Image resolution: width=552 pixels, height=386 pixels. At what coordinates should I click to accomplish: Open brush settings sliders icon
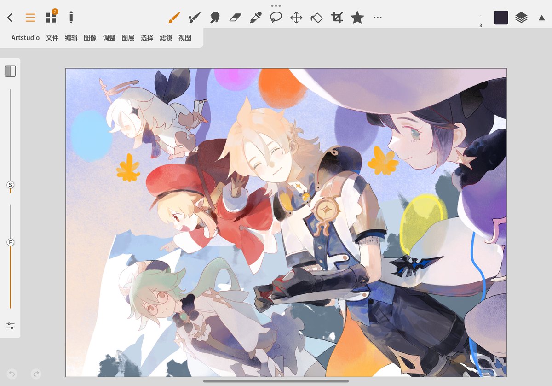point(10,326)
